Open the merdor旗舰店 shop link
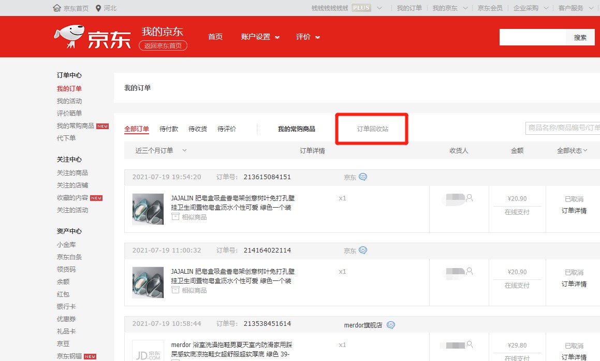The height and width of the screenshot is (361, 600). pyautogui.click(x=363, y=325)
